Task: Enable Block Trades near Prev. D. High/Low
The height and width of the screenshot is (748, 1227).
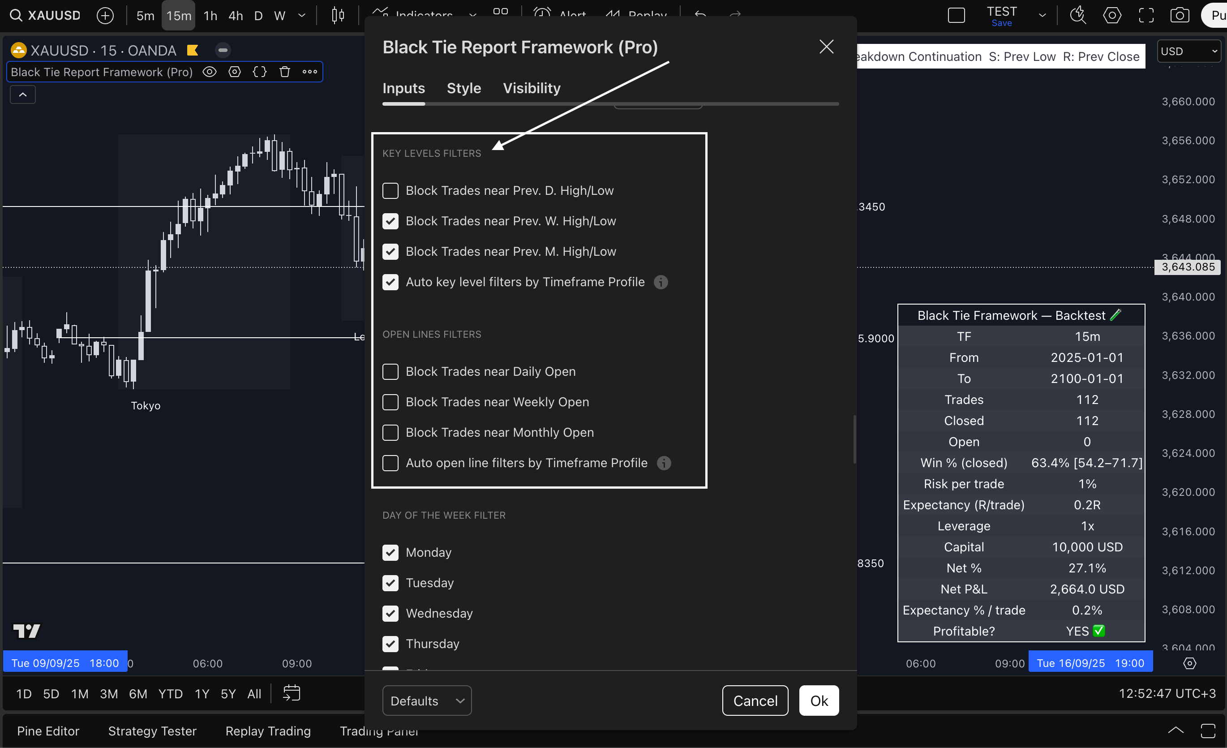Action: (390, 191)
